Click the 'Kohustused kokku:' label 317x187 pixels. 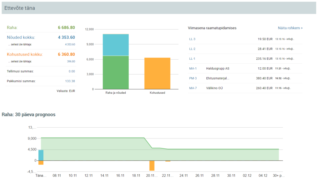[25, 54]
